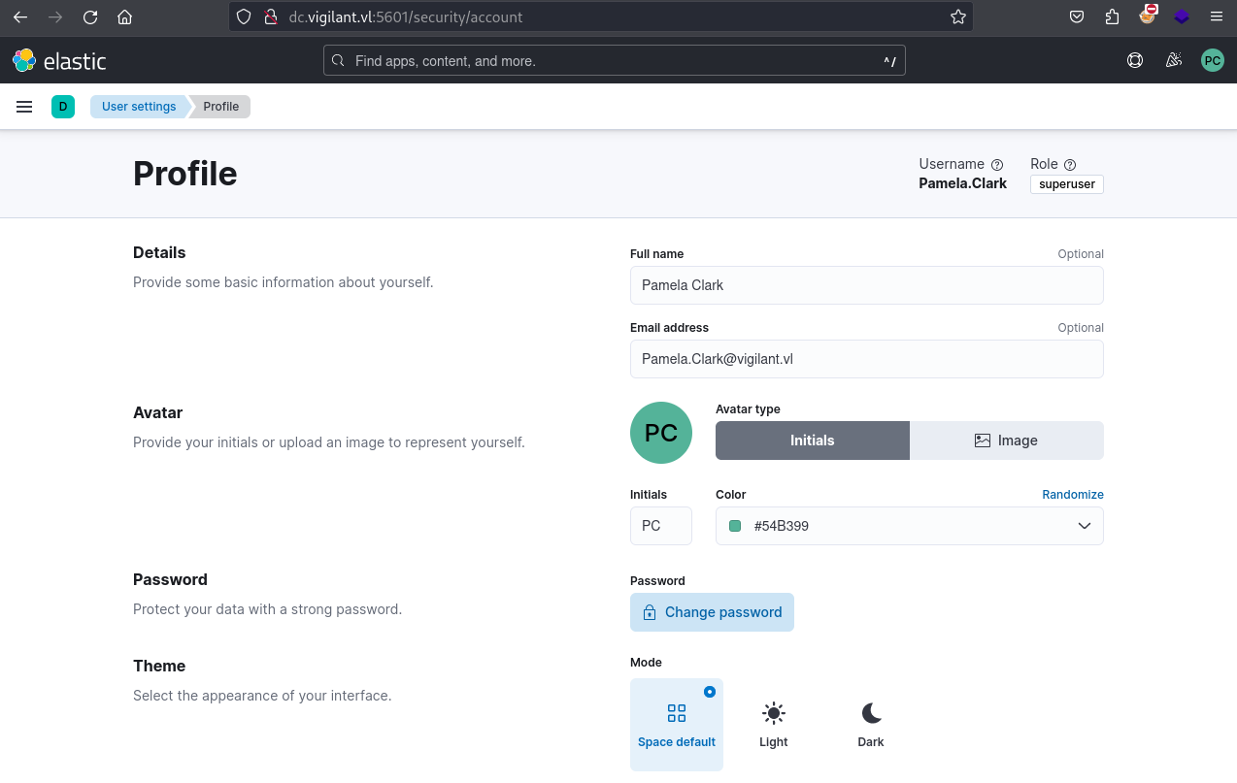Viewport: 1237px width, 783px height.
Task: Open the browser home page
Action: (124, 16)
